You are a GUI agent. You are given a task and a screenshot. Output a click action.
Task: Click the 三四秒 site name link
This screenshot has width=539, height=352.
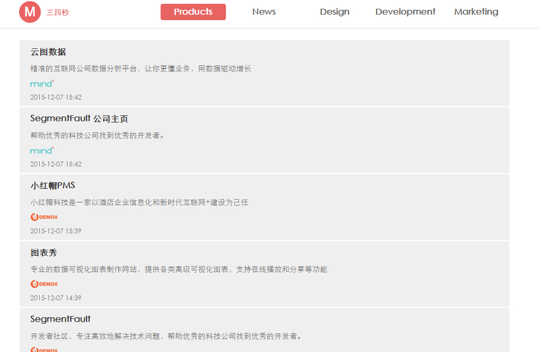pyautogui.click(x=58, y=13)
